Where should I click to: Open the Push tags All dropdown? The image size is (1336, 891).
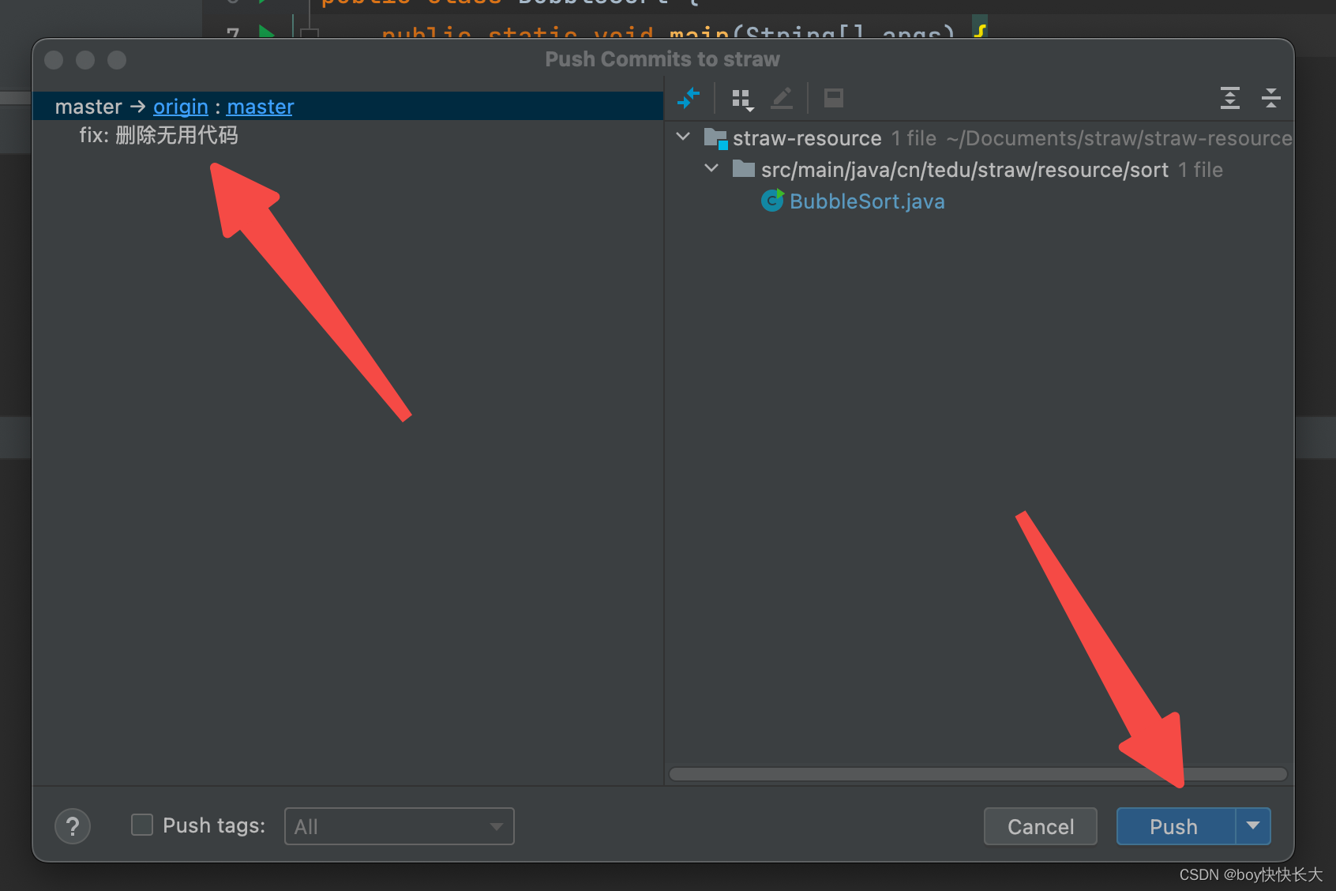(400, 826)
